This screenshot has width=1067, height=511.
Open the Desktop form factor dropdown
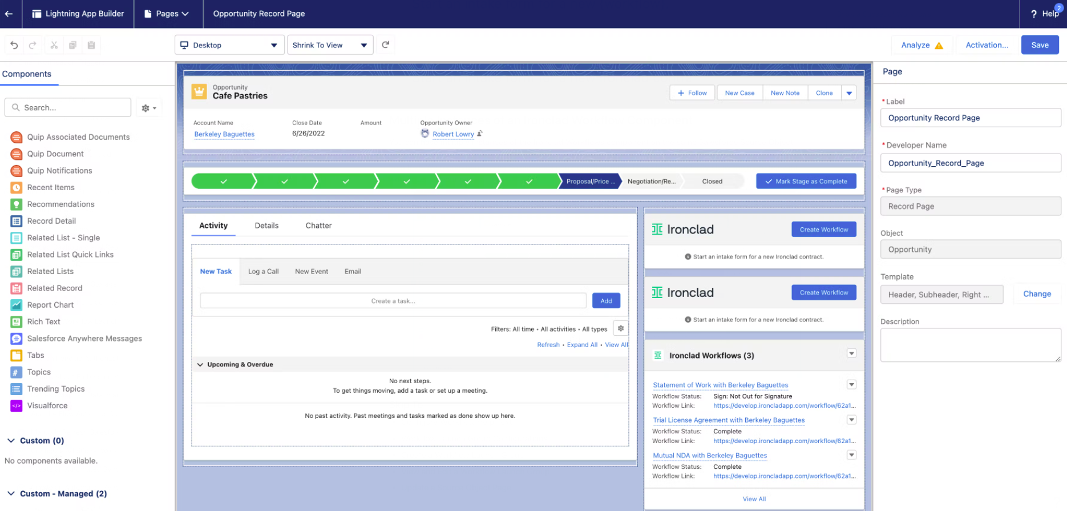pos(229,45)
